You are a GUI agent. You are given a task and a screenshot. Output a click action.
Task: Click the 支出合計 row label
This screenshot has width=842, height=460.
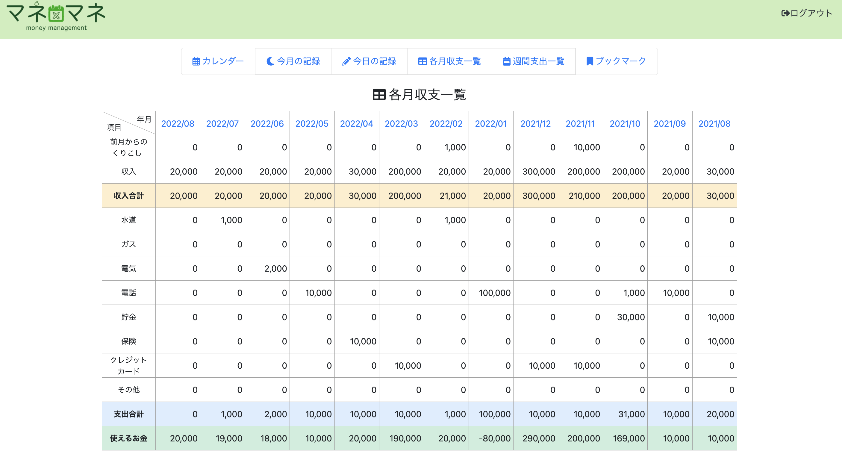pos(128,414)
